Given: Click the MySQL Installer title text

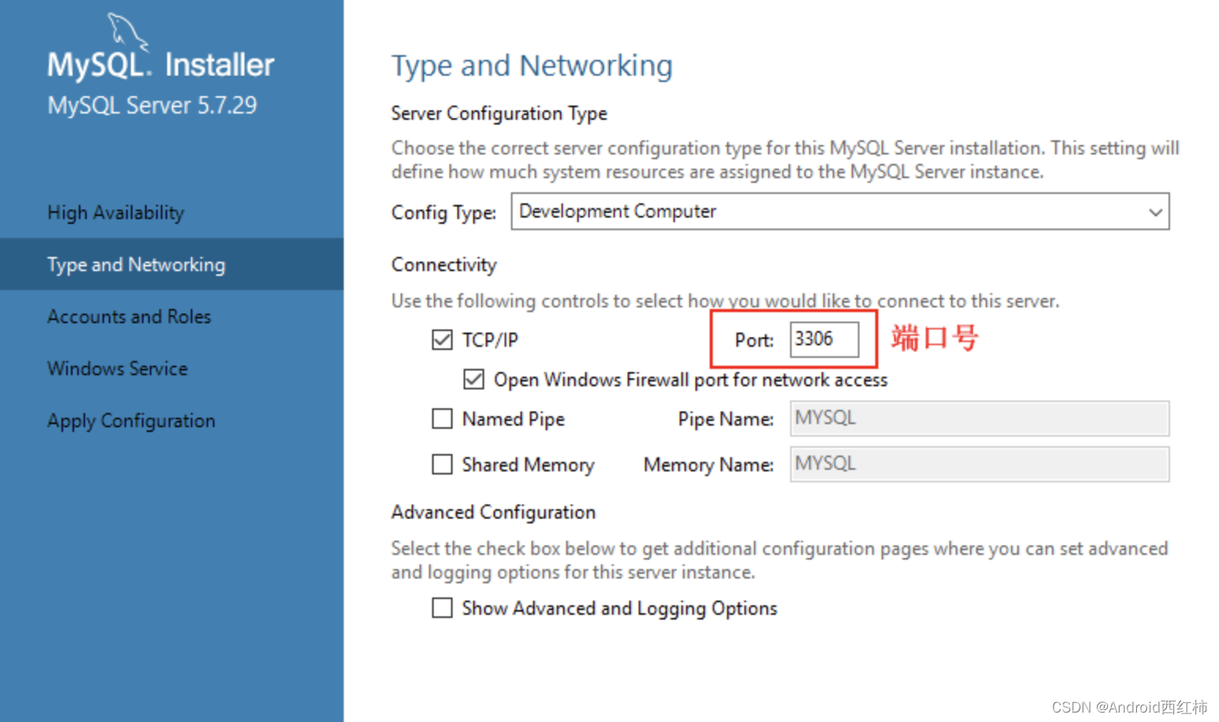Looking at the screenshot, I should click(x=161, y=65).
